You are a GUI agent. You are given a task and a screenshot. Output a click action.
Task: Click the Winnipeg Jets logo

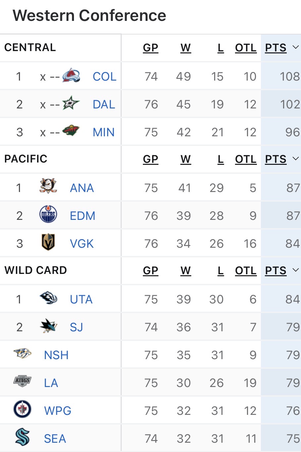[x=23, y=410]
